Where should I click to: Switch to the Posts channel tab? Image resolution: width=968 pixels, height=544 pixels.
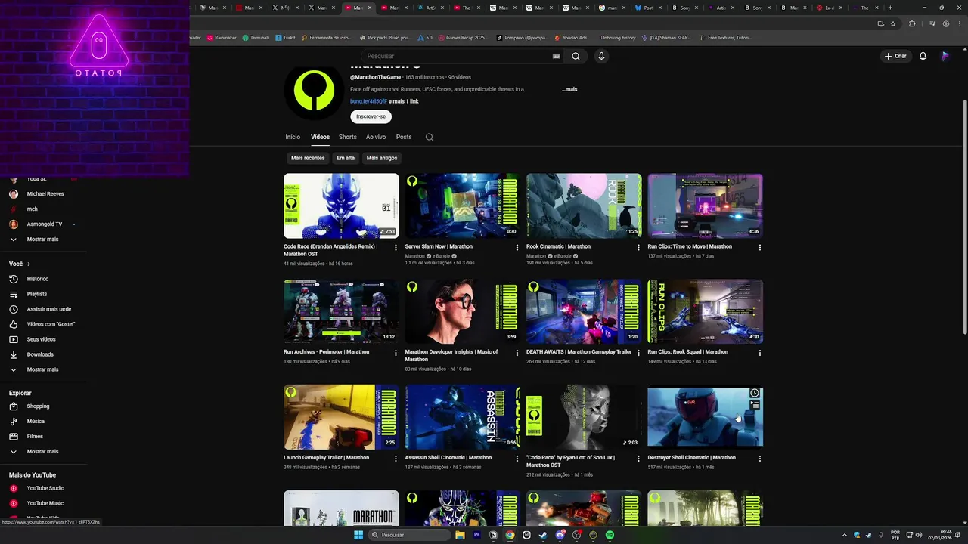(x=404, y=138)
